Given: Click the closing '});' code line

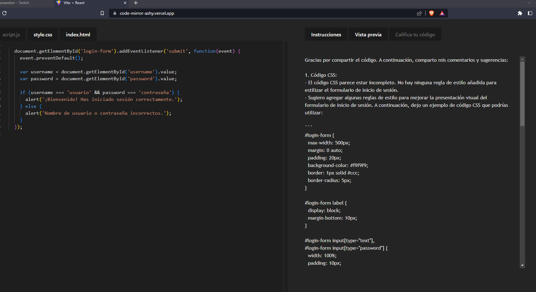Looking at the screenshot, I should tap(18, 127).
